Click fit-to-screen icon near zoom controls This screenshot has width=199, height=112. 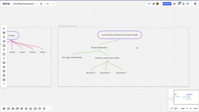(x=183, y=109)
